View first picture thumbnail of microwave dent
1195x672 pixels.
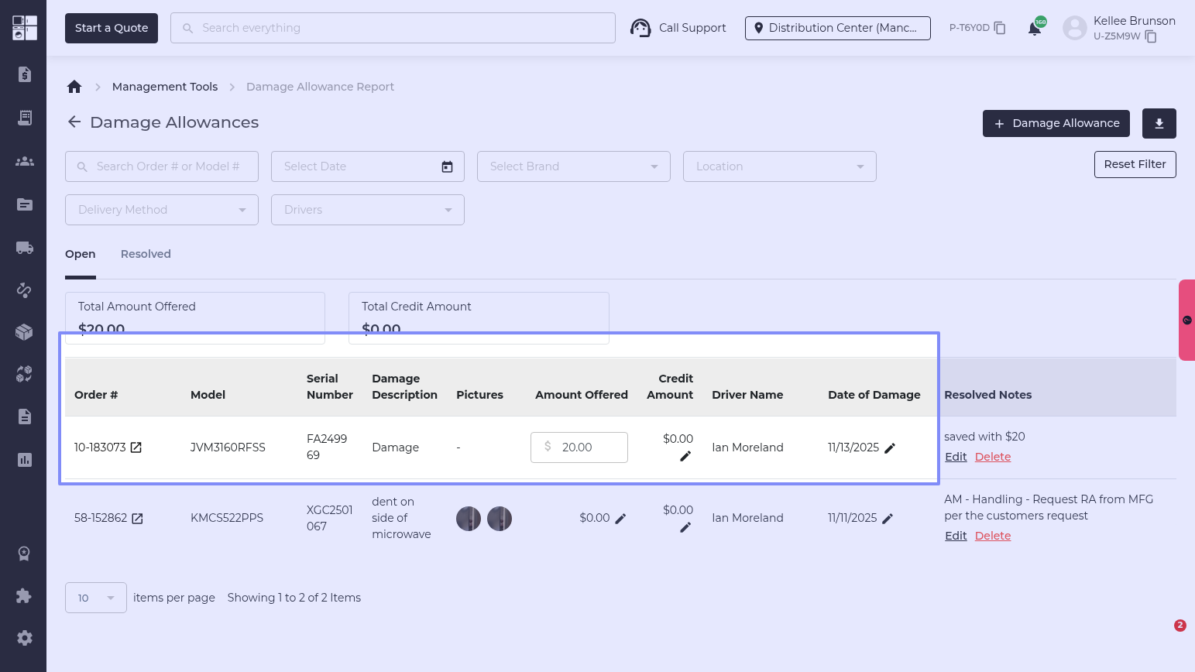(x=469, y=519)
